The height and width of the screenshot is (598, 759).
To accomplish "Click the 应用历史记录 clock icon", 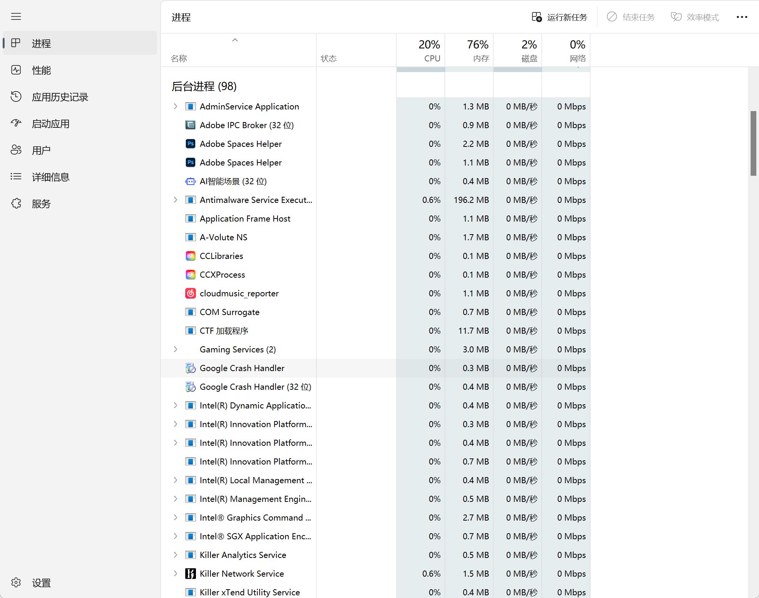I will click(x=16, y=96).
